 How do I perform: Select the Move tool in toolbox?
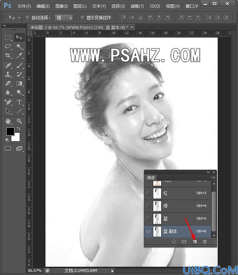click(19, 38)
